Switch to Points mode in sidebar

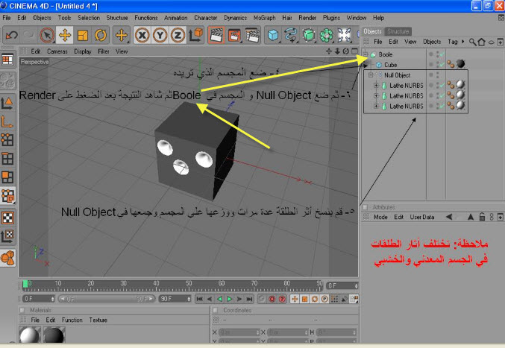point(7,139)
